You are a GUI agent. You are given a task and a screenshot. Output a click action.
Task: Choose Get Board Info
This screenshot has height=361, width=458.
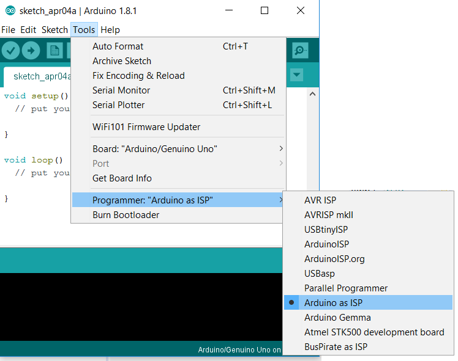pyautogui.click(x=178, y=178)
